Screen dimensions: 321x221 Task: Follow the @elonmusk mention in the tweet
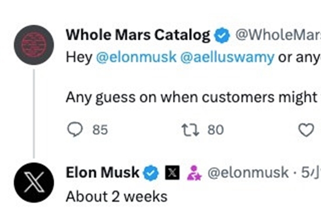136,57
